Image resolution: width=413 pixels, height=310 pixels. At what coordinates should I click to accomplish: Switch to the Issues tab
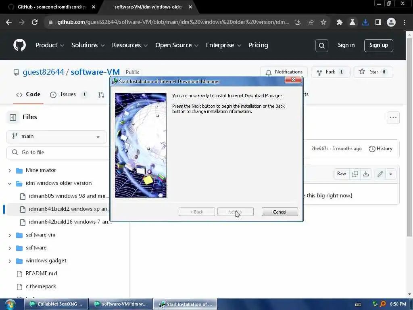coord(69,94)
